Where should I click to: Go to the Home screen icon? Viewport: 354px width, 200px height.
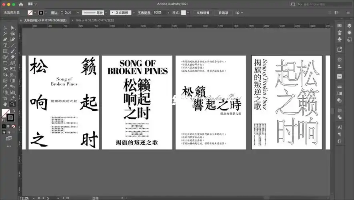(21, 4)
